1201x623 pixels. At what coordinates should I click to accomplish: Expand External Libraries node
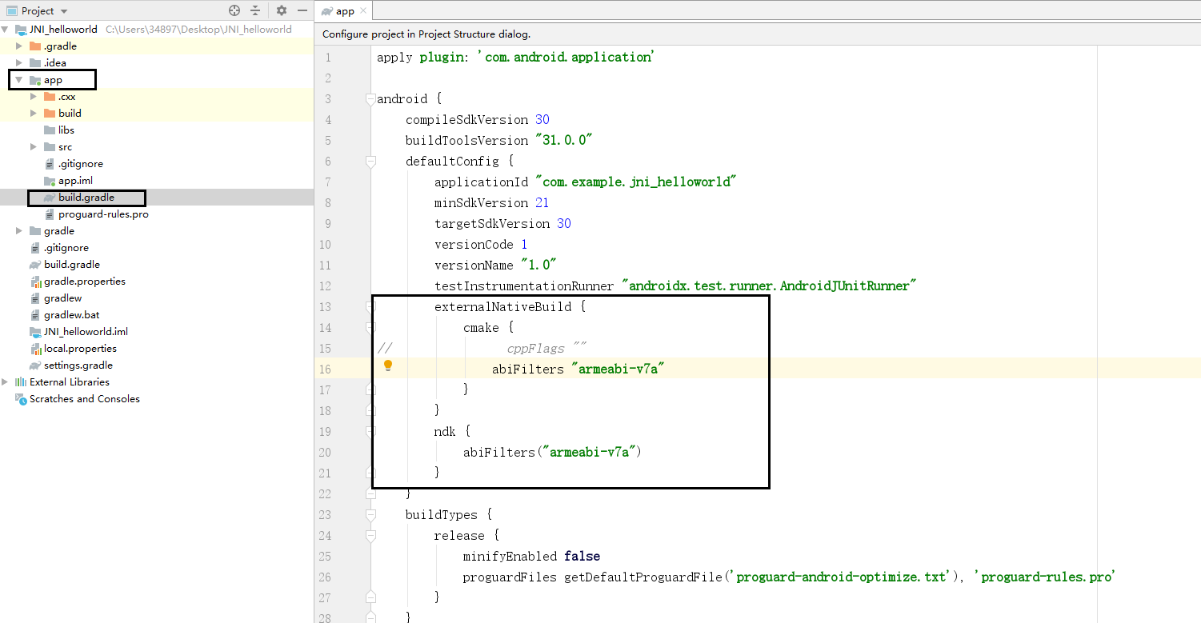tap(5, 381)
